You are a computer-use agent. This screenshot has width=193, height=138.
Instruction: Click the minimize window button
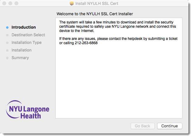10,3
